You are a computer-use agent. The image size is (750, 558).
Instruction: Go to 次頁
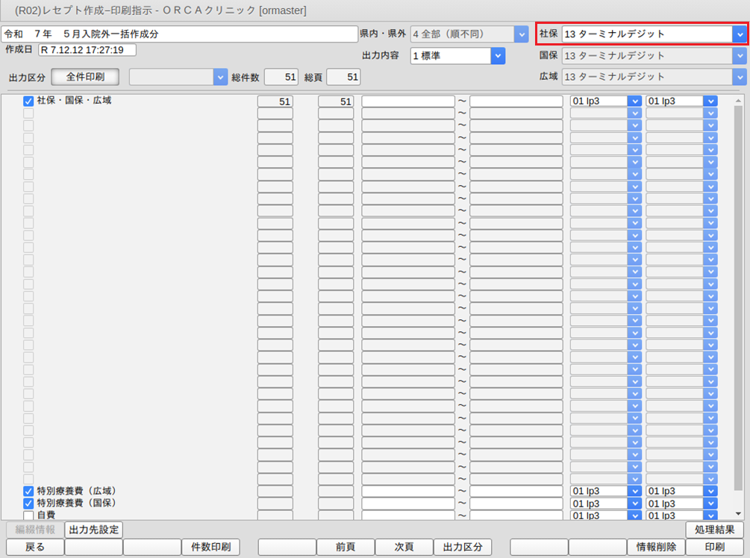pyautogui.click(x=404, y=548)
